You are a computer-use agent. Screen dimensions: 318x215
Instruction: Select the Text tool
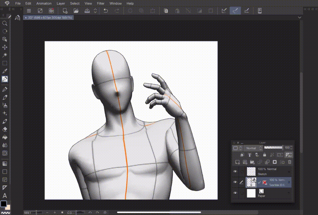pyautogui.click(x=5, y=196)
